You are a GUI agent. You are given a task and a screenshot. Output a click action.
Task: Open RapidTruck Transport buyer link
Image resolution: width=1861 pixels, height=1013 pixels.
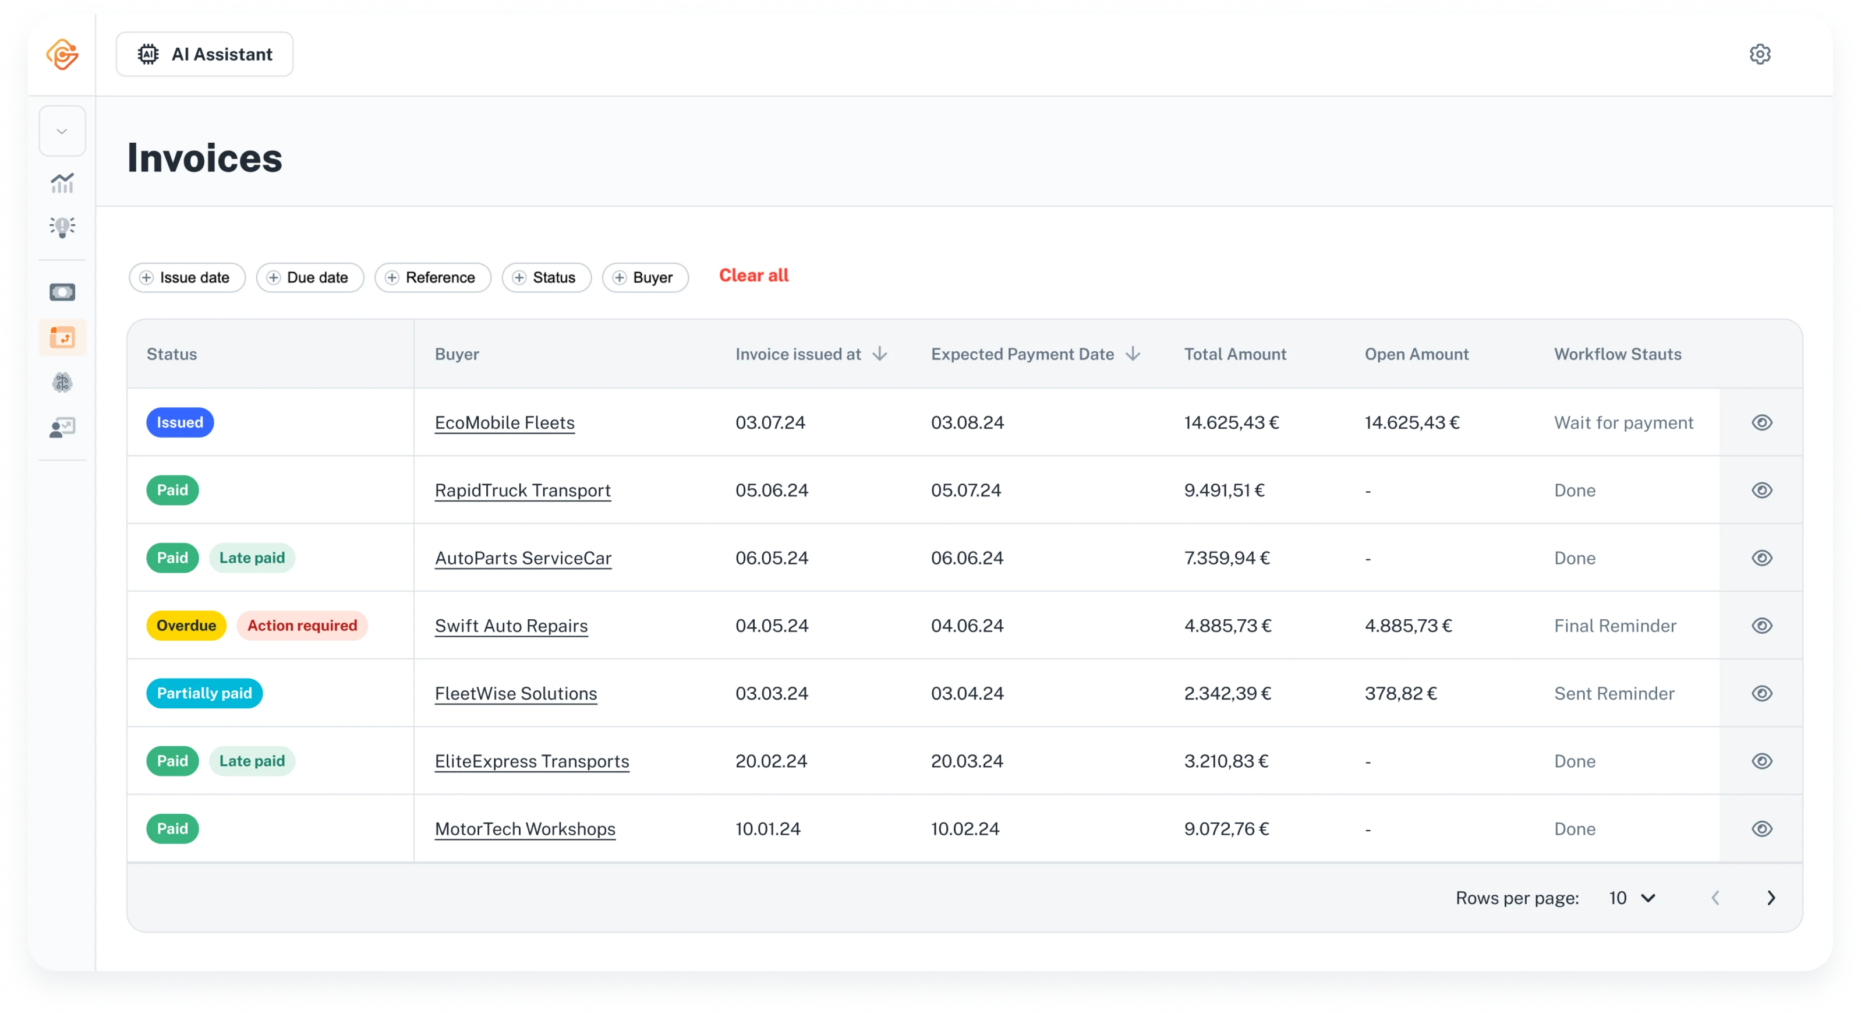(522, 490)
